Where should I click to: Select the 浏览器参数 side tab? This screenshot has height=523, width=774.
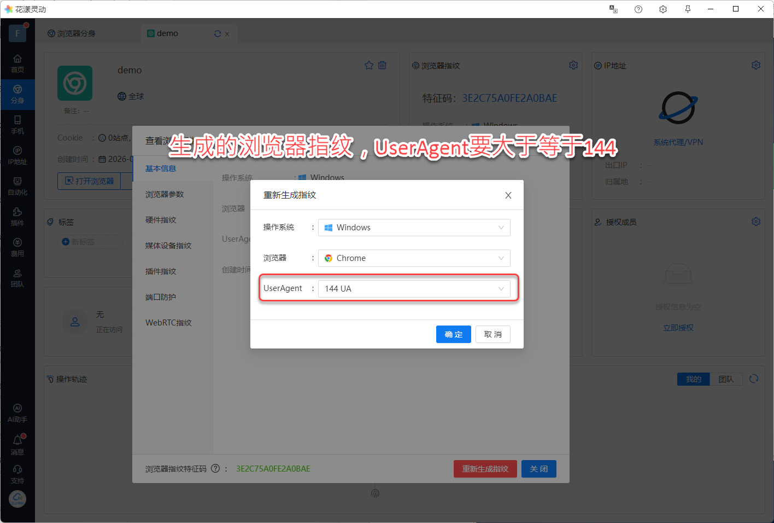(x=165, y=194)
